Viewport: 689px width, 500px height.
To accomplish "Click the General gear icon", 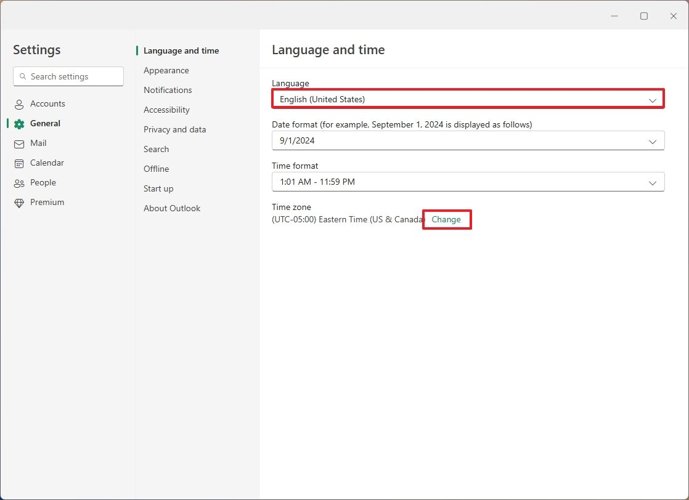I will click(x=19, y=123).
